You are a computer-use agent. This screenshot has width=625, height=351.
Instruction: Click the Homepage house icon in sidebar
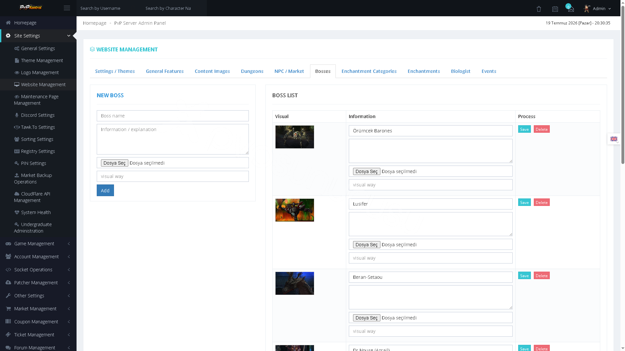coord(8,22)
